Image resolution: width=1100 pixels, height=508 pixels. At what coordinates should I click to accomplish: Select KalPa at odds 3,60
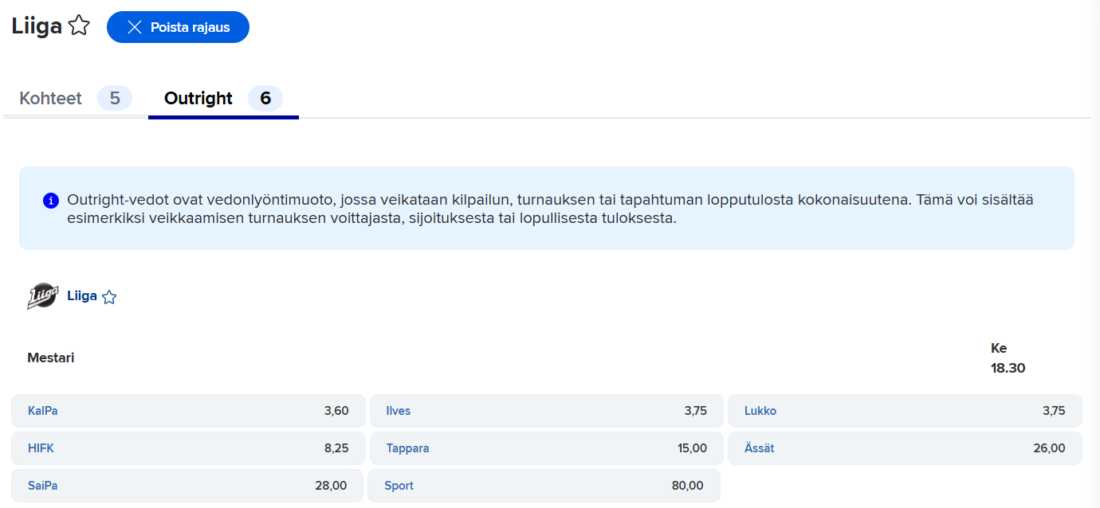pyautogui.click(x=188, y=411)
